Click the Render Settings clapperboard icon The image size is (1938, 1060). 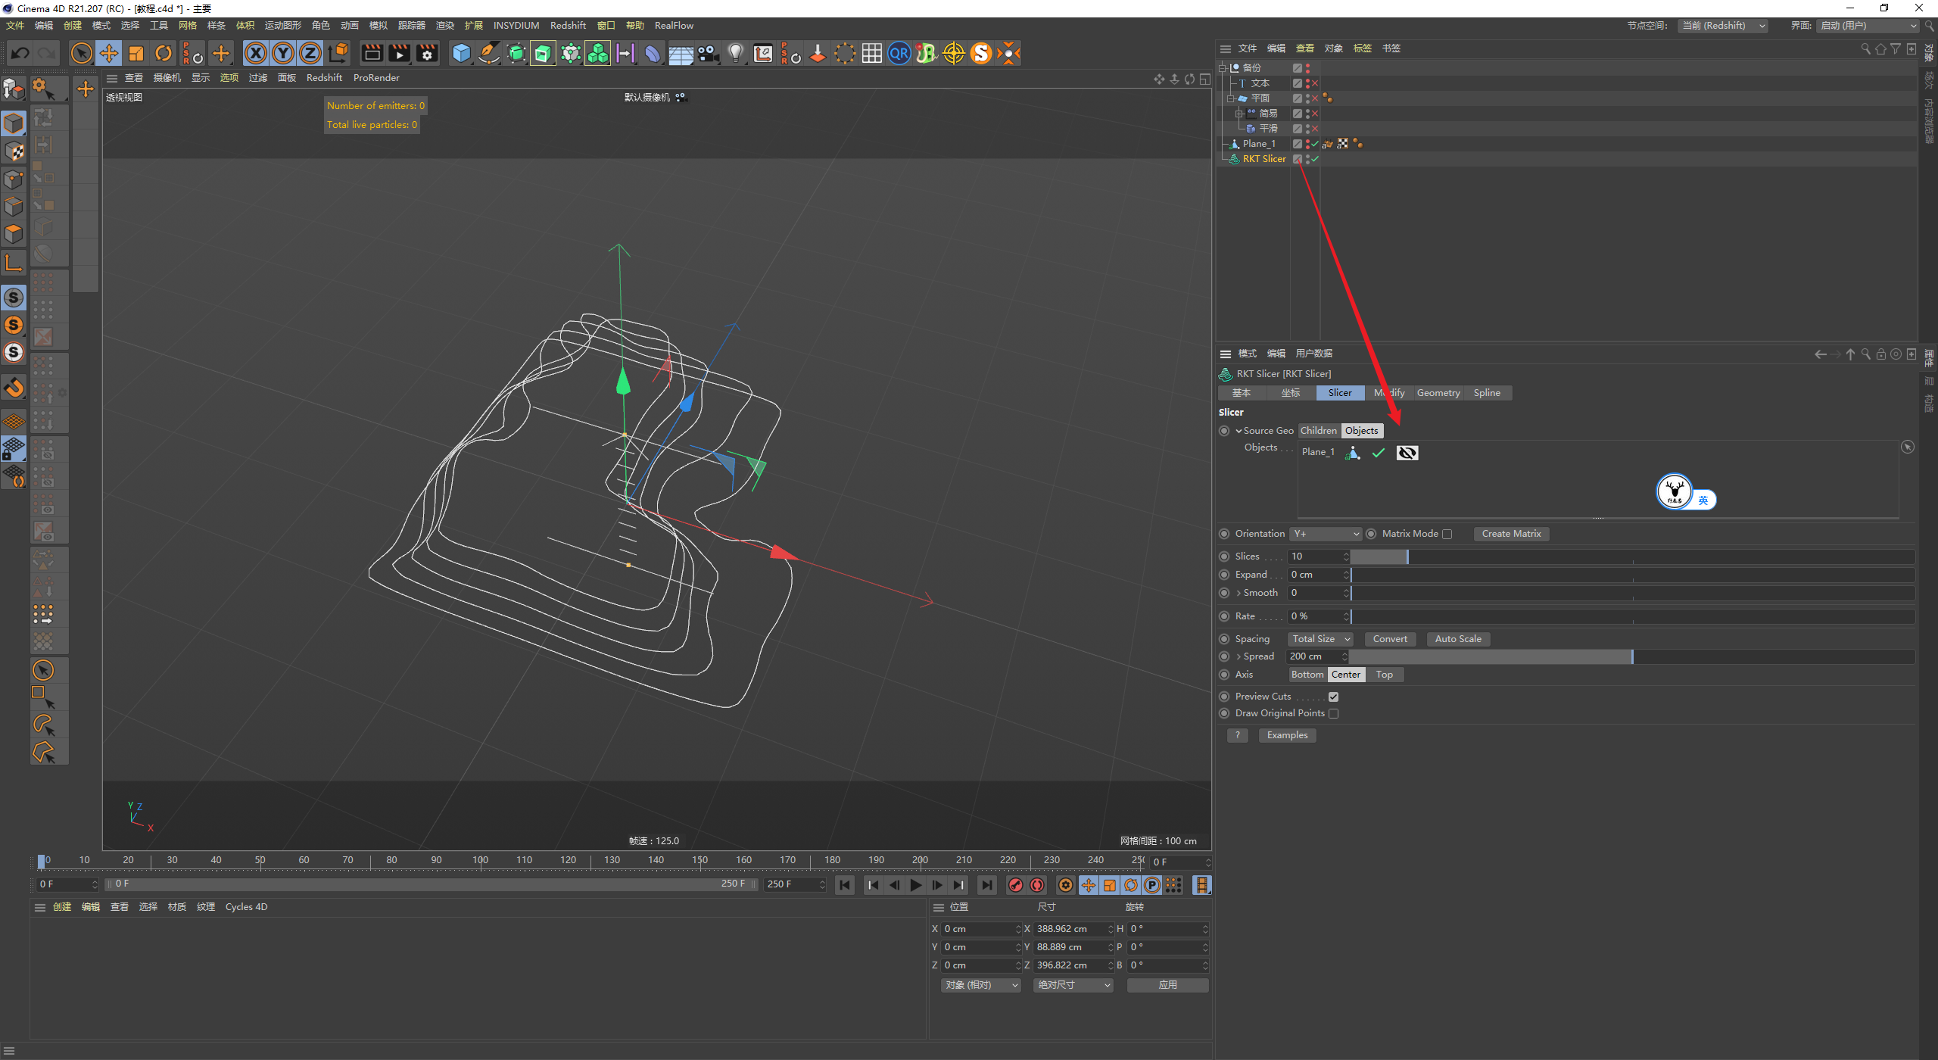tap(427, 53)
